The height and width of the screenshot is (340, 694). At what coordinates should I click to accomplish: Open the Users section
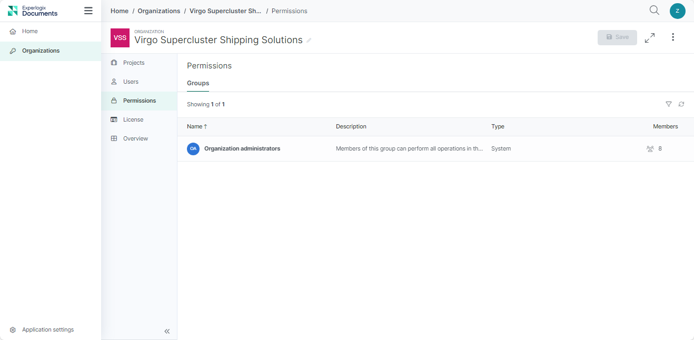click(x=139, y=82)
